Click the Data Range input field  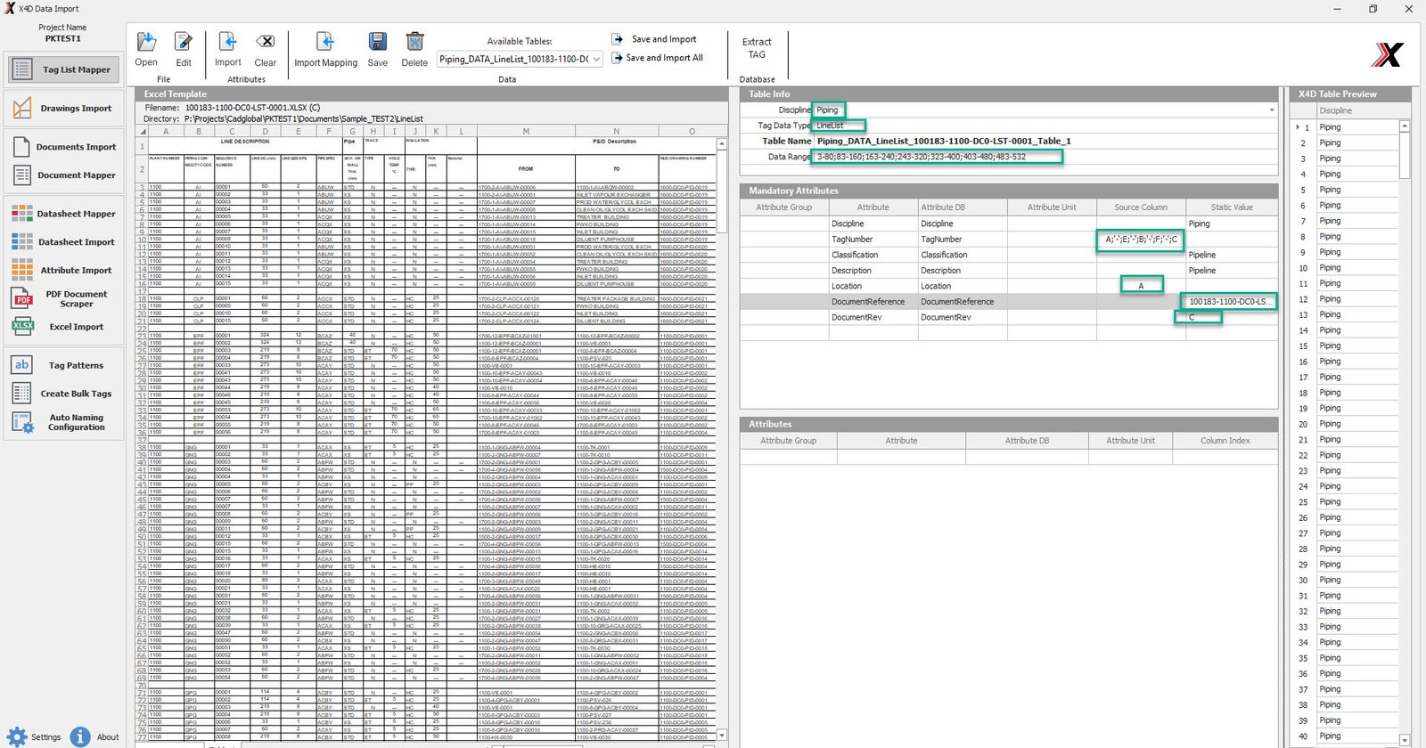click(x=938, y=157)
